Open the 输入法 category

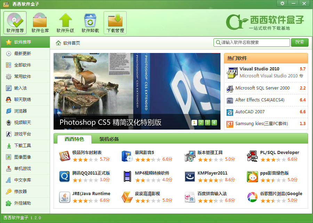click(25, 88)
